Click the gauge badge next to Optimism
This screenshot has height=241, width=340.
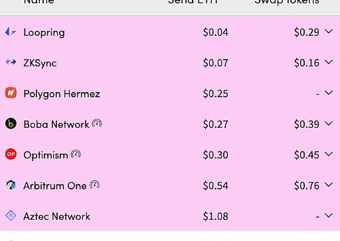(x=76, y=154)
